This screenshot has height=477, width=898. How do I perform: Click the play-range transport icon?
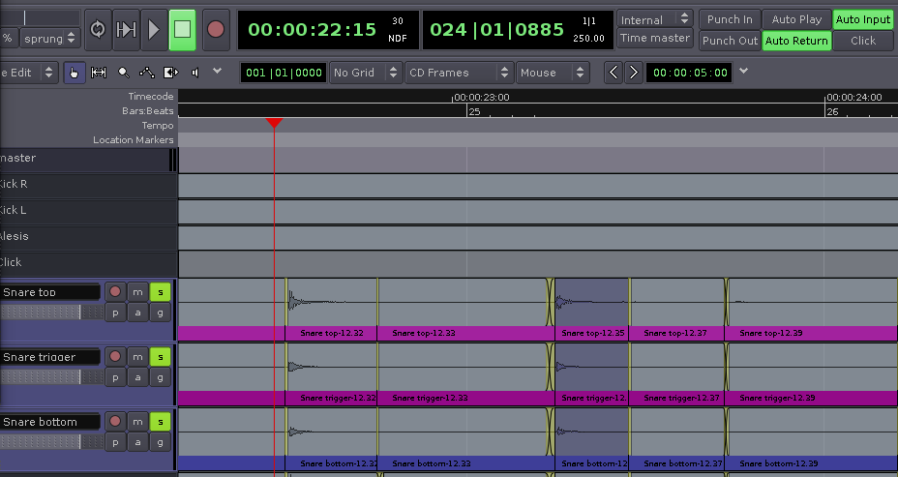[x=126, y=29]
